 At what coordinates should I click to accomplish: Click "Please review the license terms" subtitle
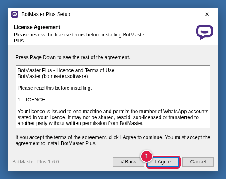pyautogui.click(x=80, y=38)
